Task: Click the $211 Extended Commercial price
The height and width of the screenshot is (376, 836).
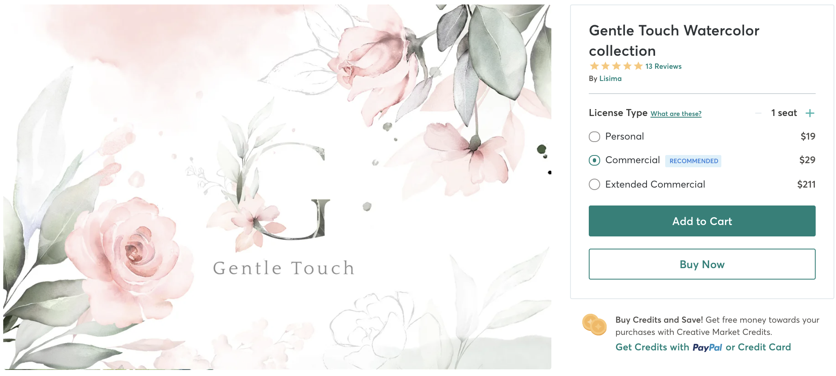Action: click(806, 184)
